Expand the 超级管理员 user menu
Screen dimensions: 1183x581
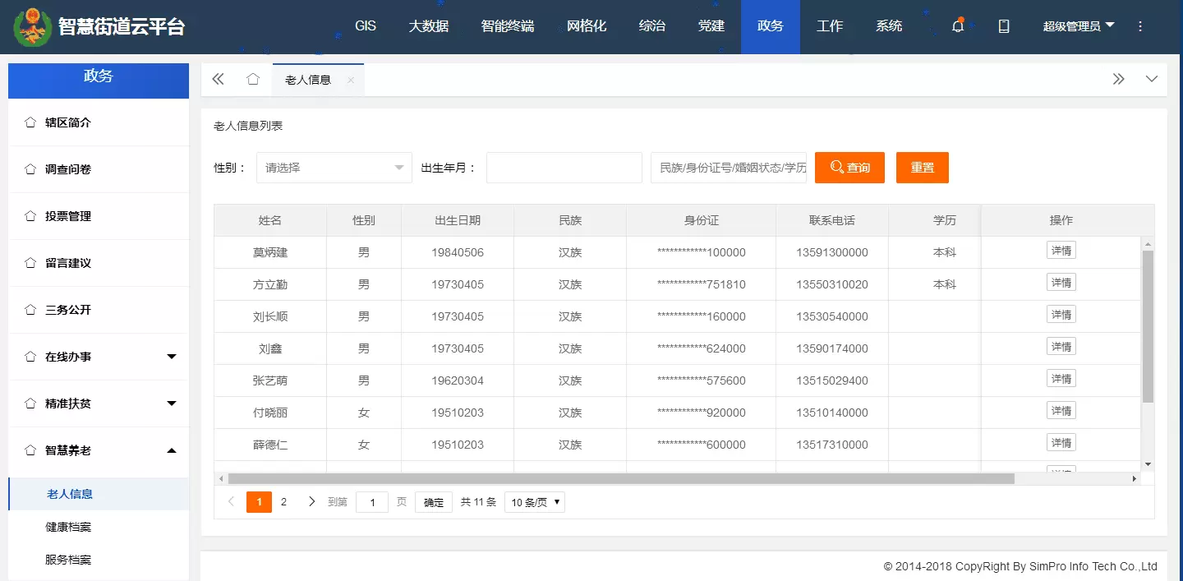(x=1078, y=26)
